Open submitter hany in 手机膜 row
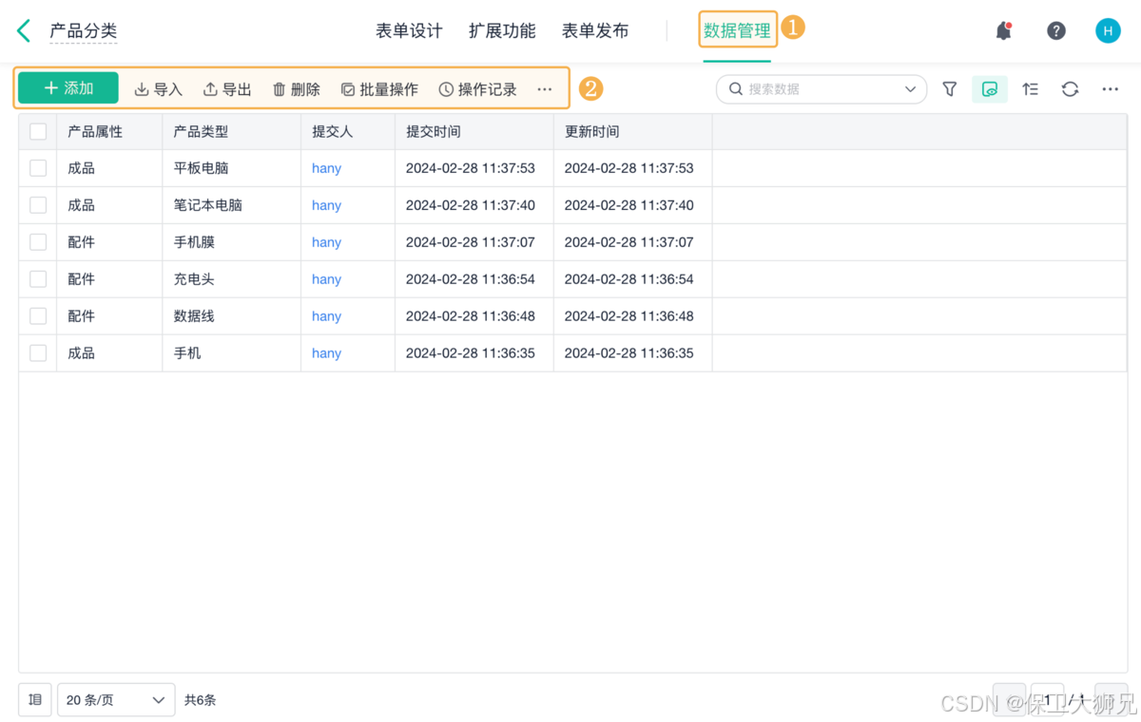 click(326, 242)
